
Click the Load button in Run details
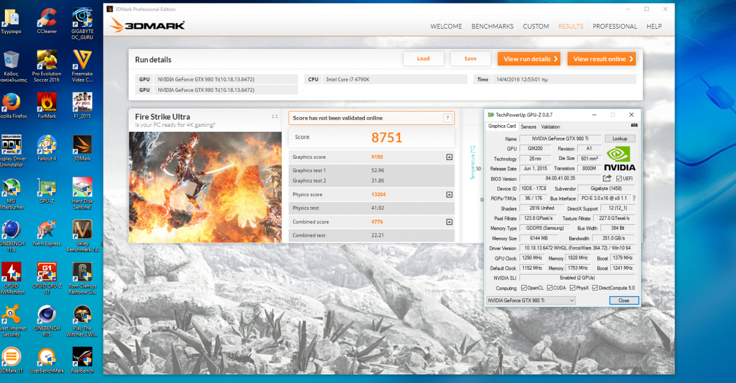pyautogui.click(x=423, y=59)
